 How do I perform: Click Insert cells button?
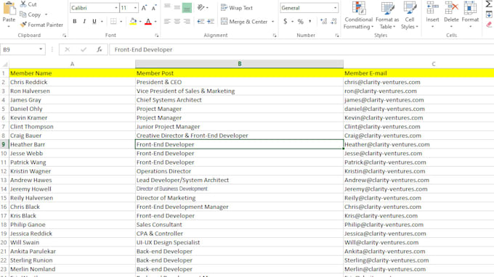432,15
